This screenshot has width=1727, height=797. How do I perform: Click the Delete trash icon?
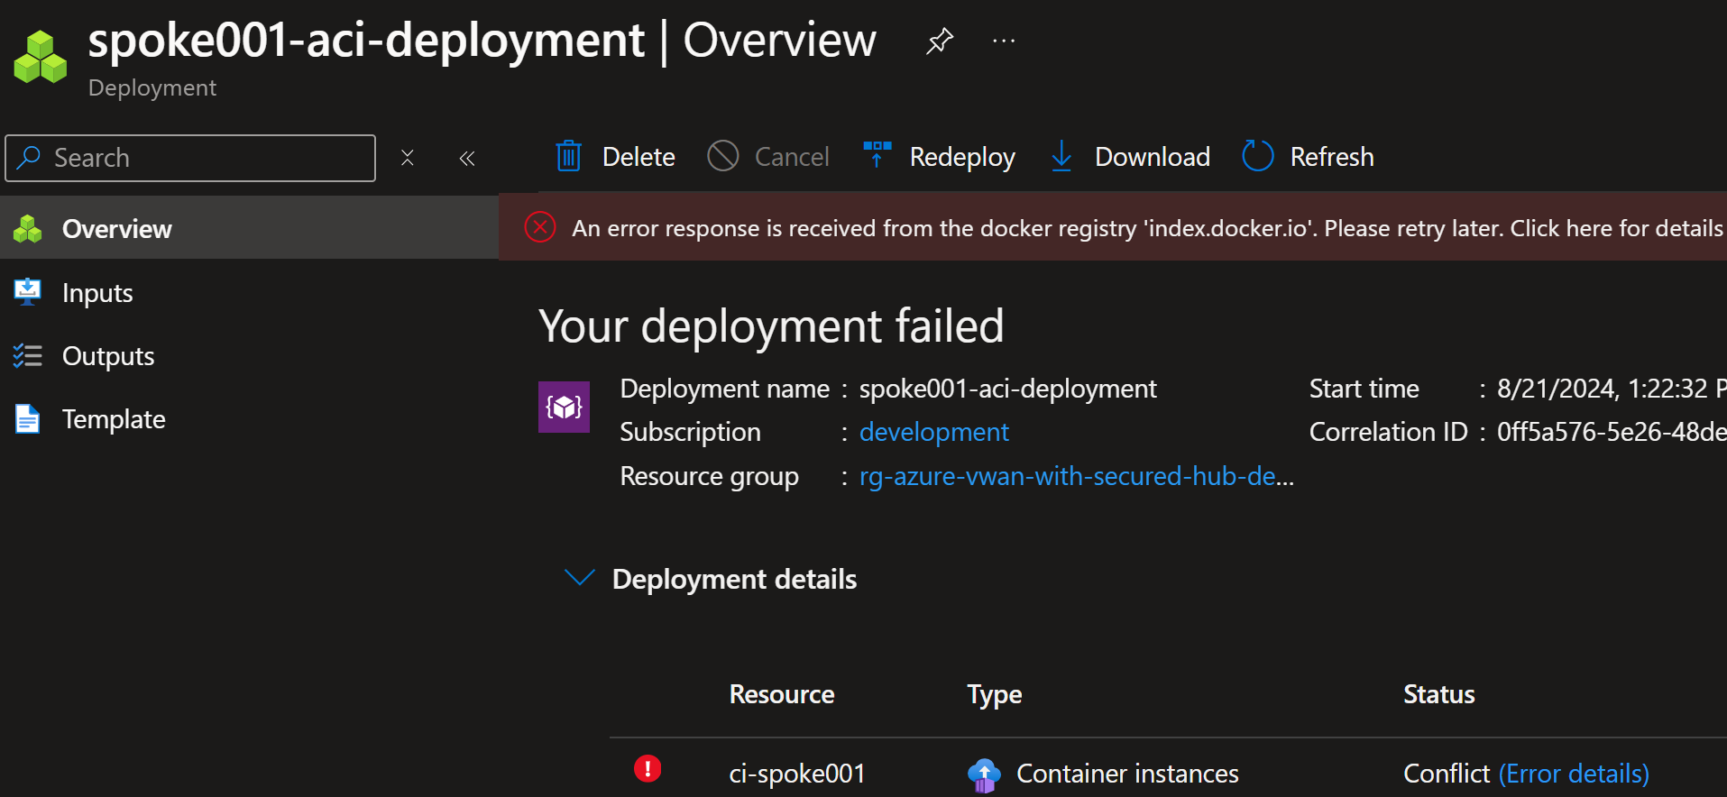coord(568,156)
